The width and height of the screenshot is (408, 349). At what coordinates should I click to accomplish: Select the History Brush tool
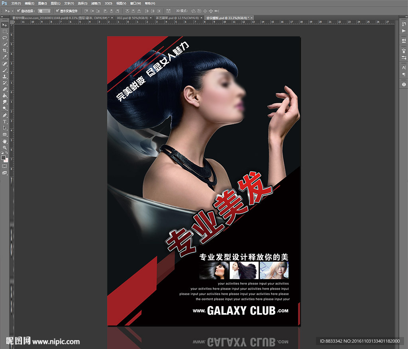tap(5, 83)
